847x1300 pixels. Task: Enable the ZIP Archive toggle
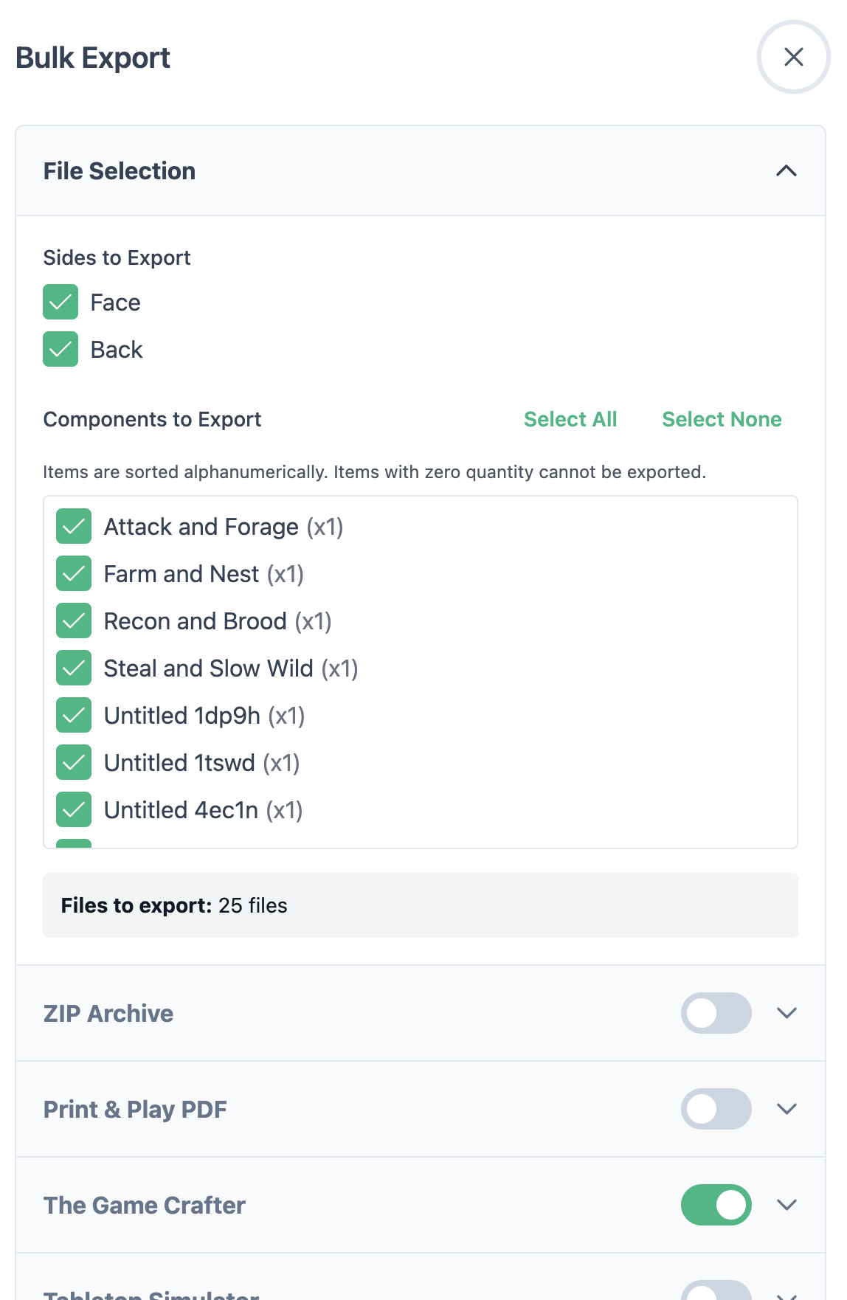click(716, 1013)
